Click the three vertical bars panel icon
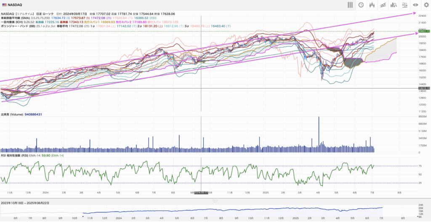431x222 pixels. click(x=350, y=5)
